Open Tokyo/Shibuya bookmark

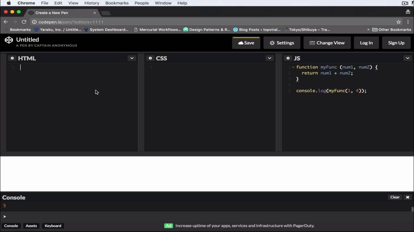coord(307,30)
